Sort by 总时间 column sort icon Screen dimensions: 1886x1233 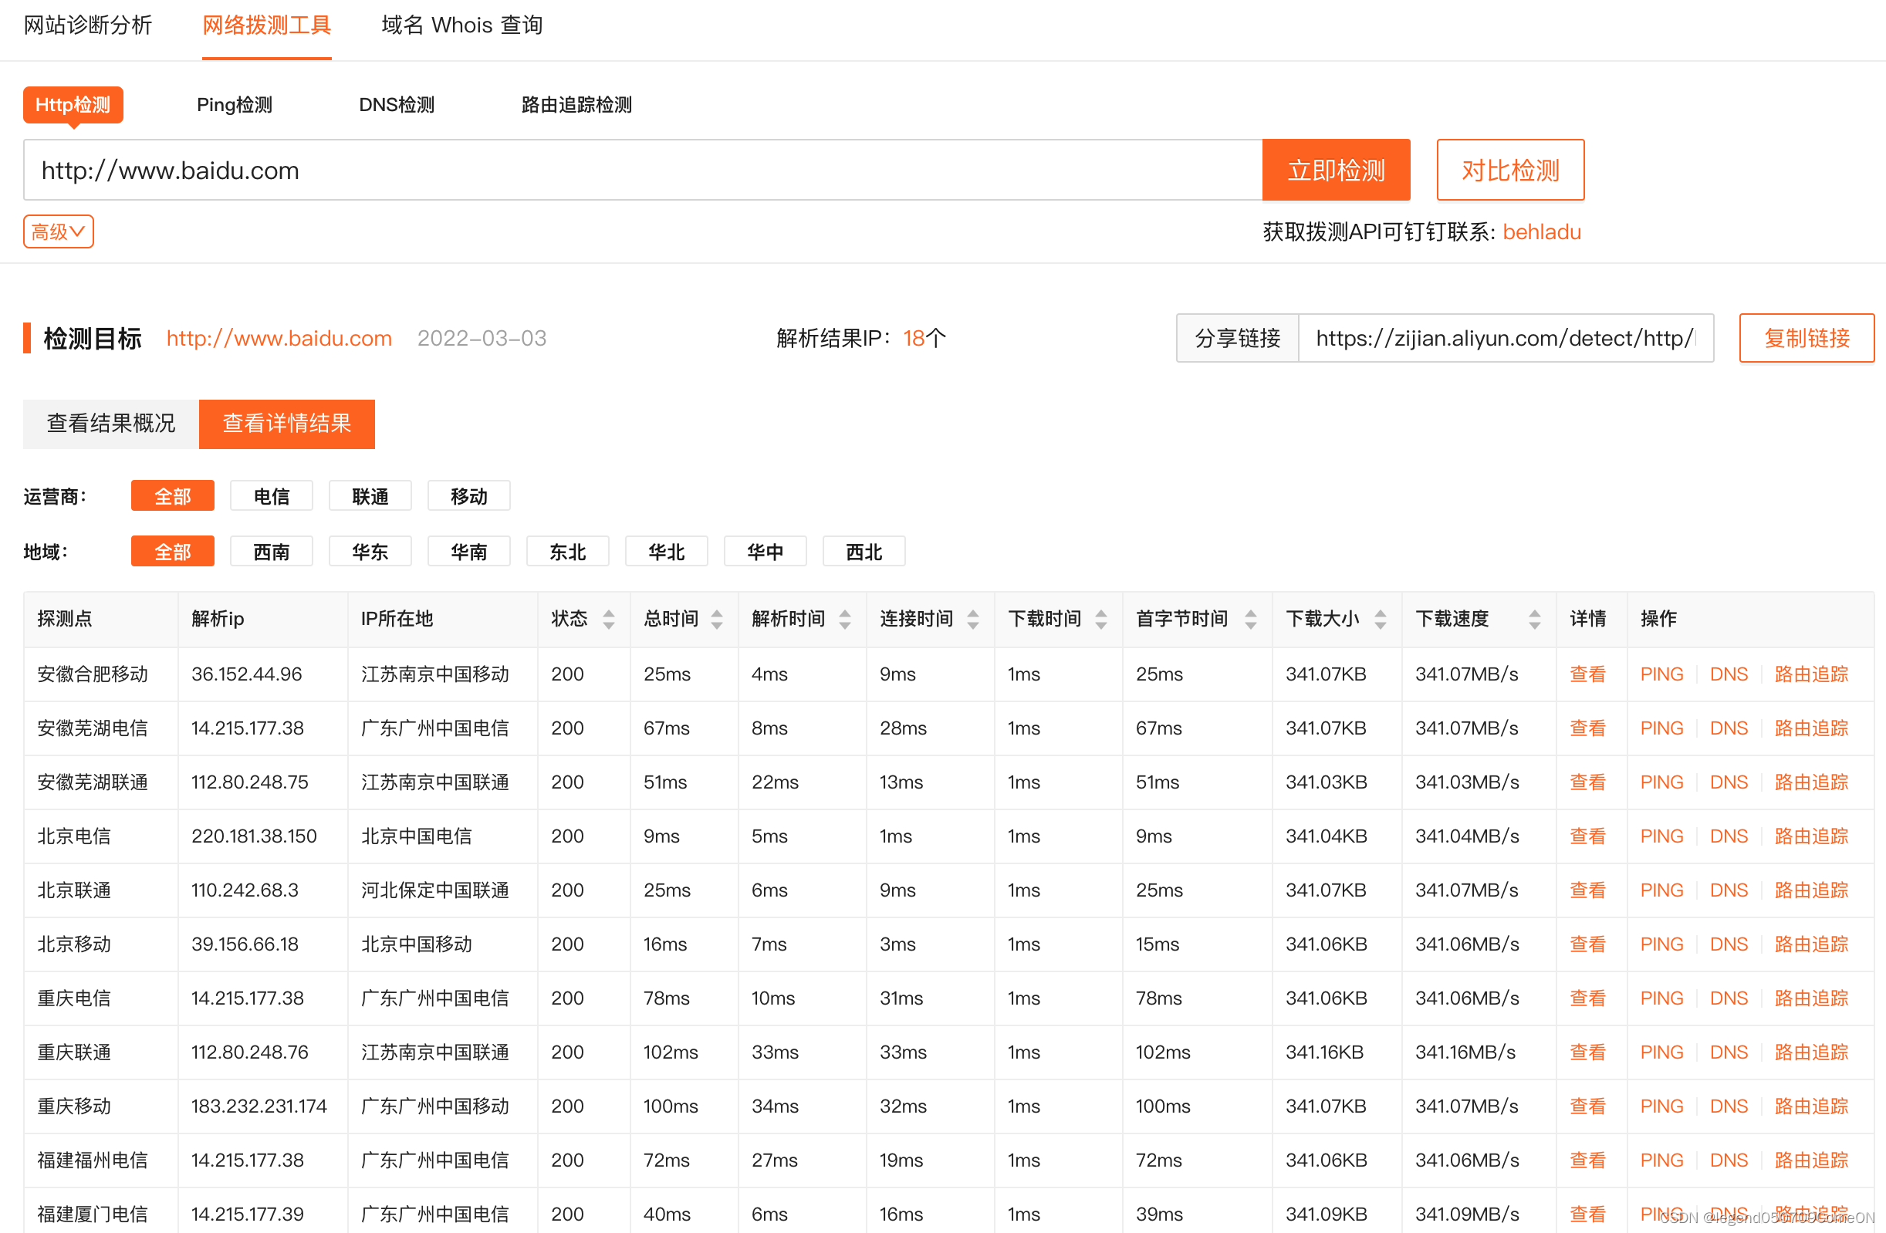tap(716, 619)
